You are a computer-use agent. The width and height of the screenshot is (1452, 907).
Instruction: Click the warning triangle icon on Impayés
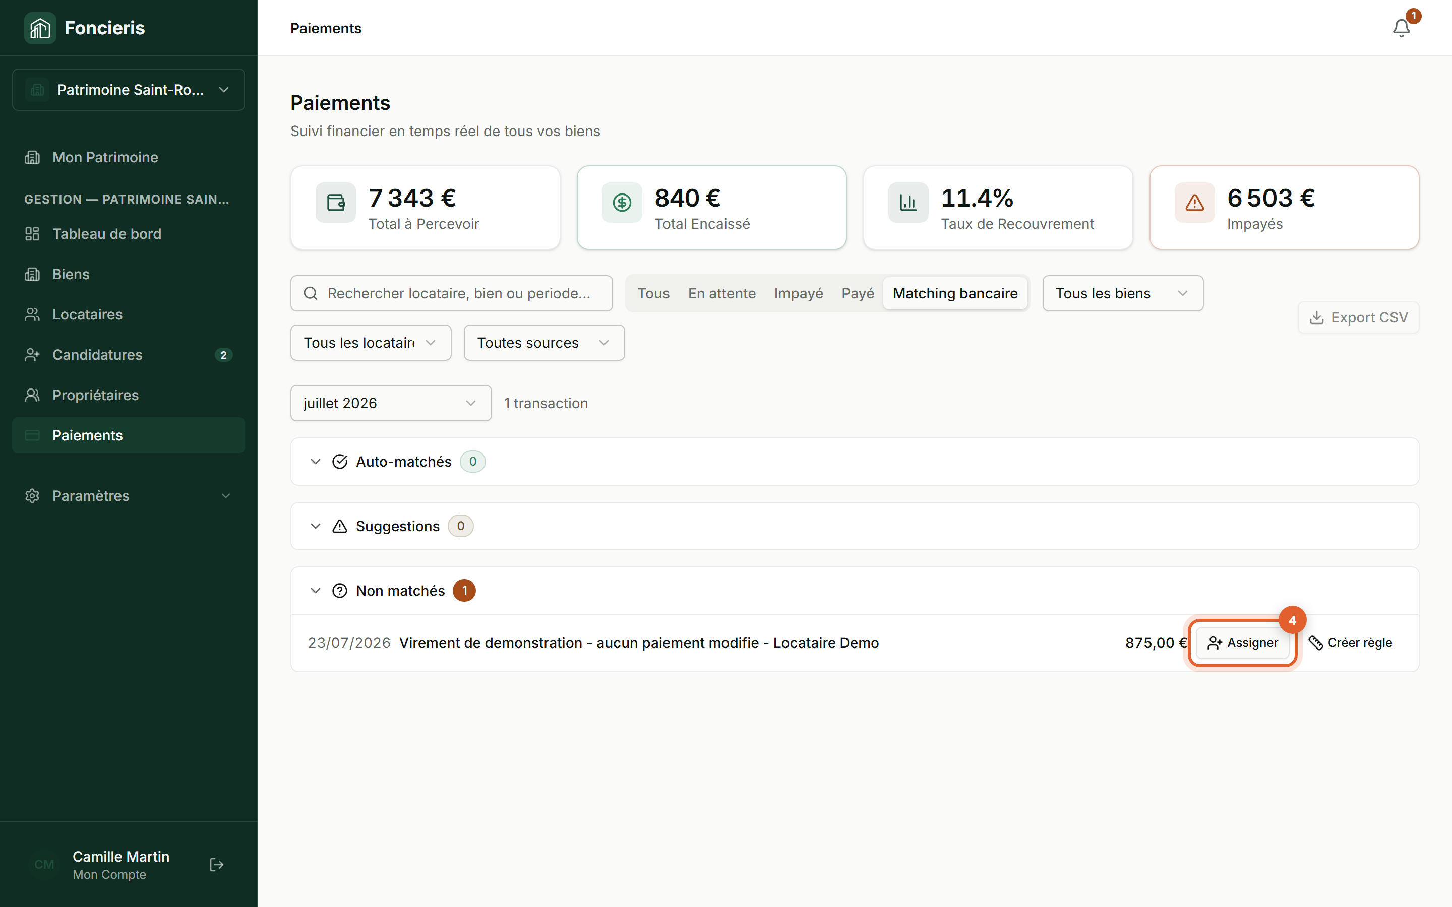tap(1194, 203)
